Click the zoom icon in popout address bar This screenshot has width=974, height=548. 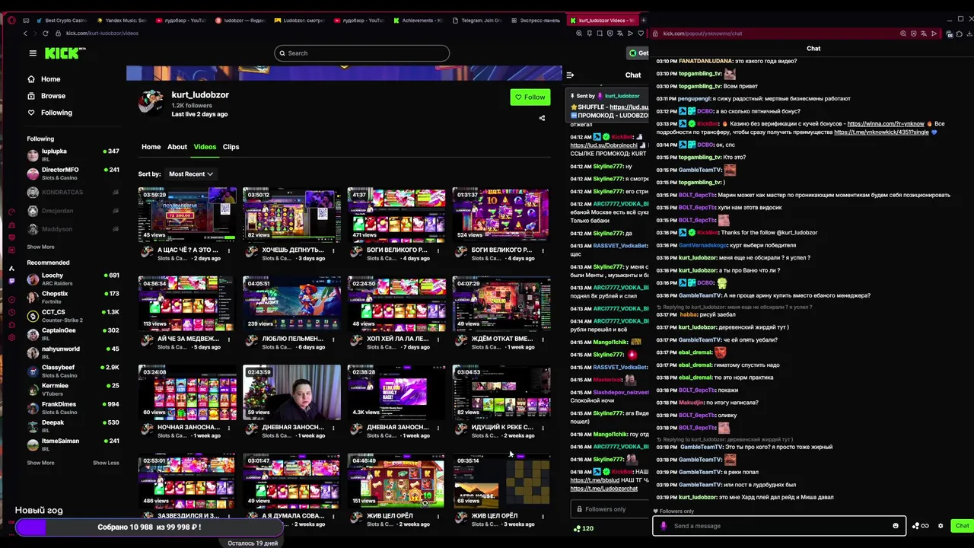click(x=903, y=33)
